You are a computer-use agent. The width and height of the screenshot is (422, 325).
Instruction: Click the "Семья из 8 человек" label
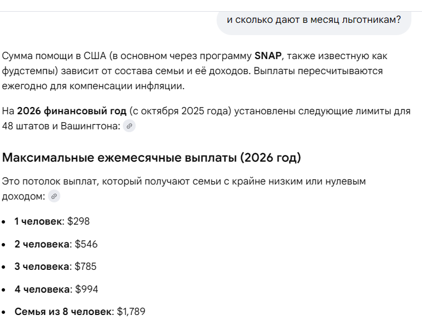(63, 312)
